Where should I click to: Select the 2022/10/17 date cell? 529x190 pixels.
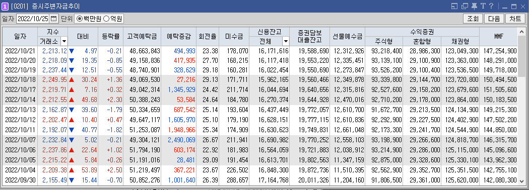pos(20,89)
